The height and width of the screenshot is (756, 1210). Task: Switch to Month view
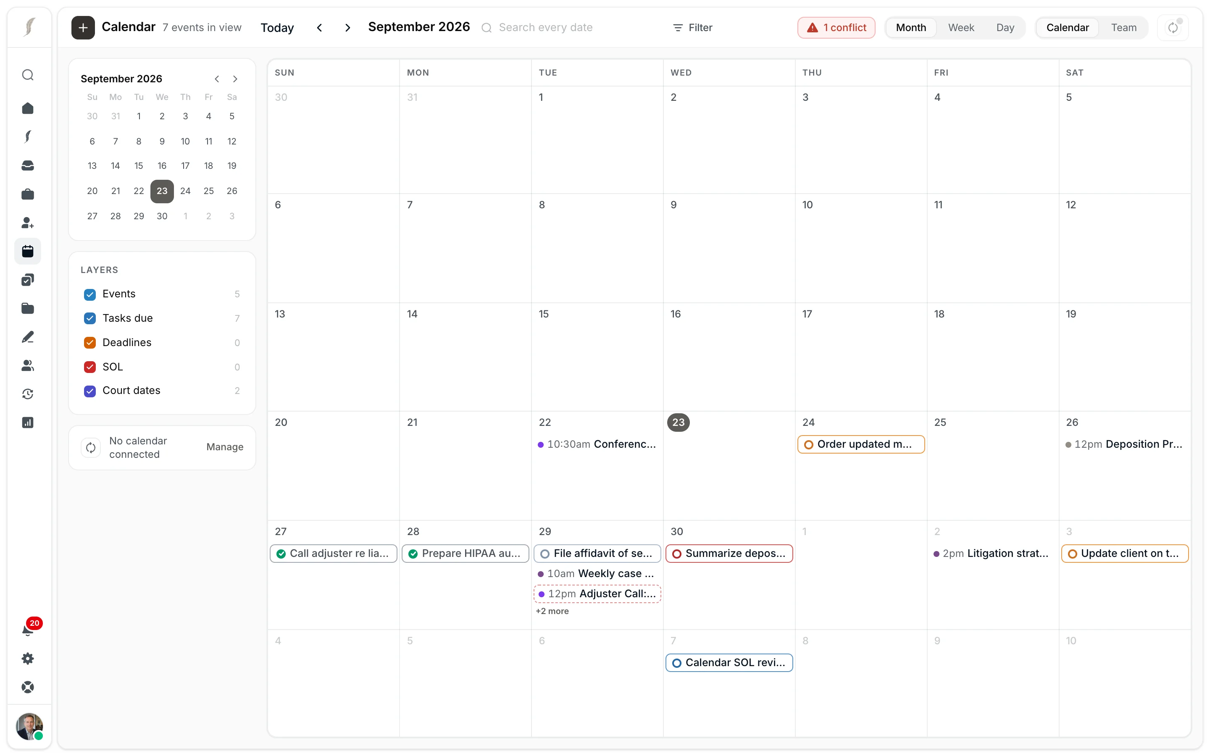pyautogui.click(x=911, y=27)
